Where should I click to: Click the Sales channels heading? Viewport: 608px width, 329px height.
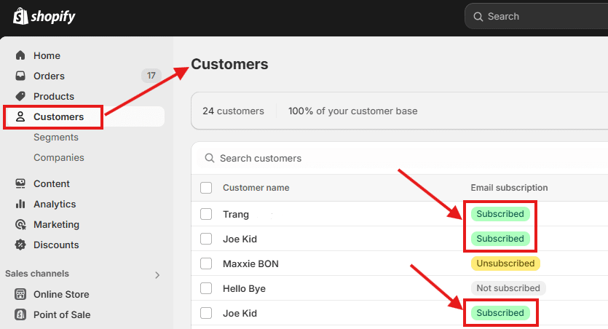pyautogui.click(x=37, y=274)
